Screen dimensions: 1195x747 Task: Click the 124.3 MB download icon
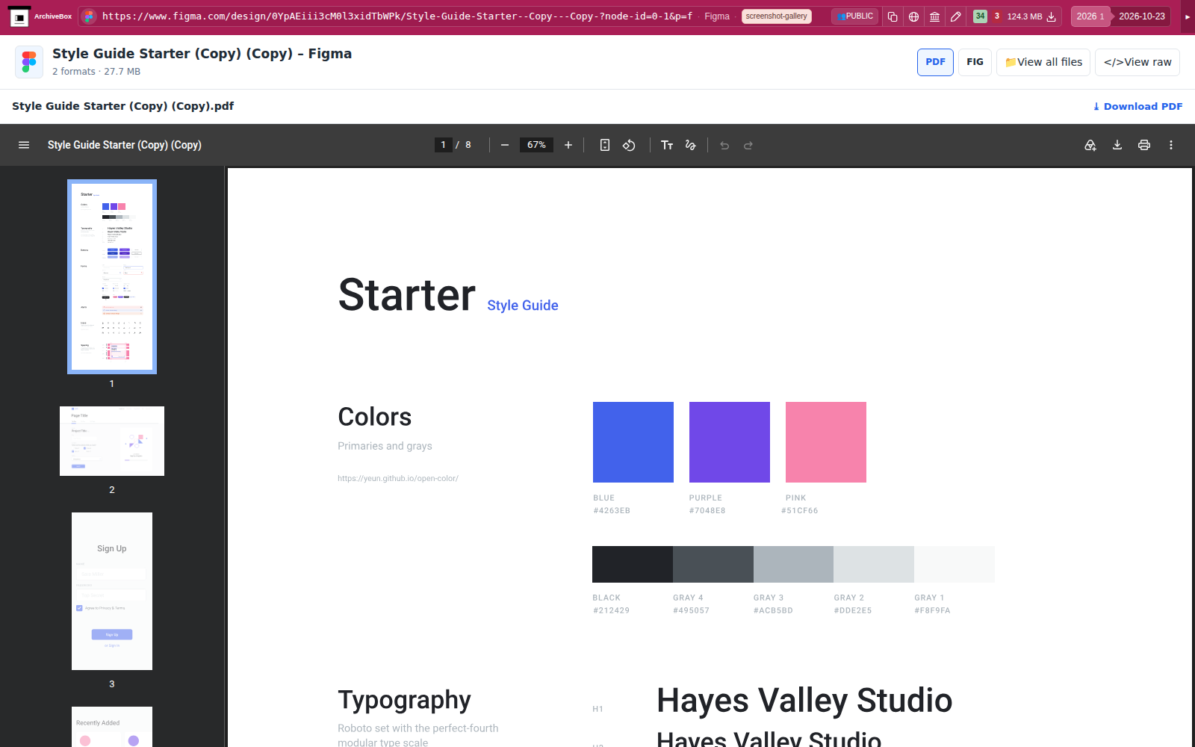point(1052,16)
